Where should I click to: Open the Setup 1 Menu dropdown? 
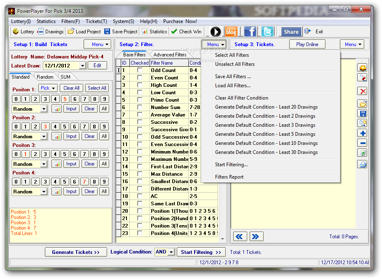point(97,44)
